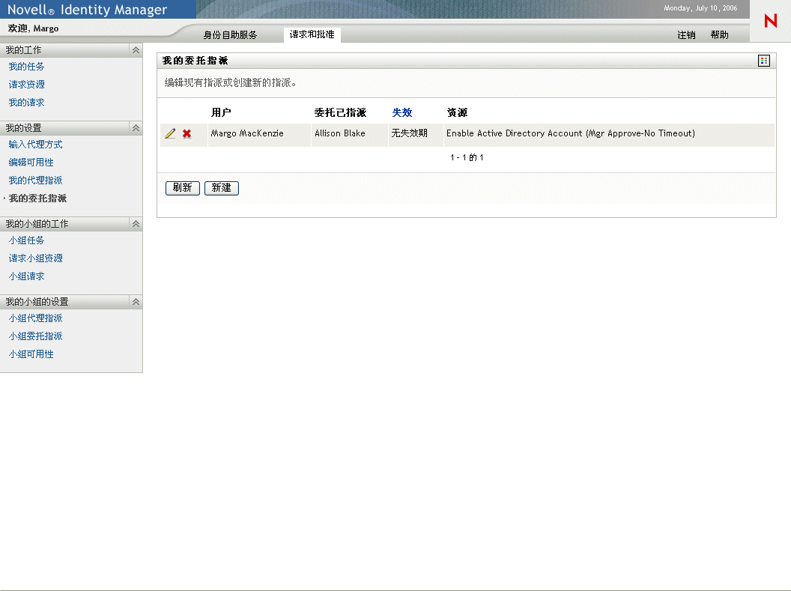Click the 欢迎, Margo greeting

pyautogui.click(x=33, y=28)
